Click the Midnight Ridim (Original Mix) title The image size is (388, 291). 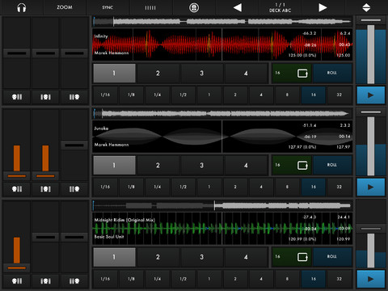click(x=124, y=220)
